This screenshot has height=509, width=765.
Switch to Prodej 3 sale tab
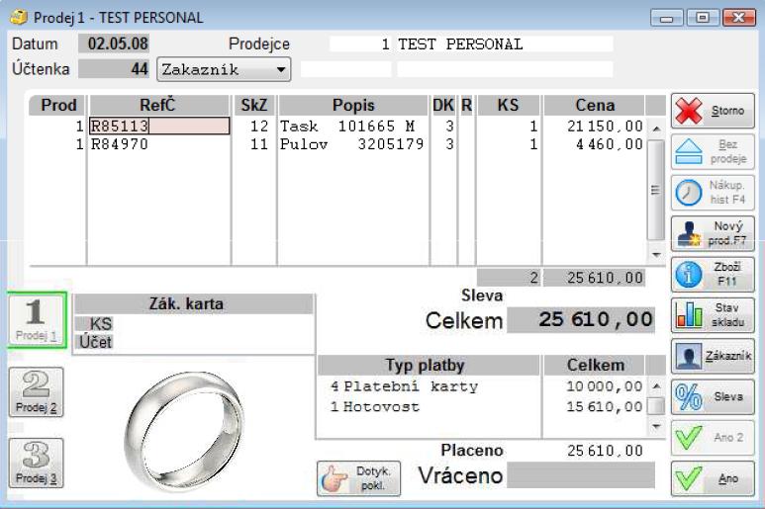point(36,462)
